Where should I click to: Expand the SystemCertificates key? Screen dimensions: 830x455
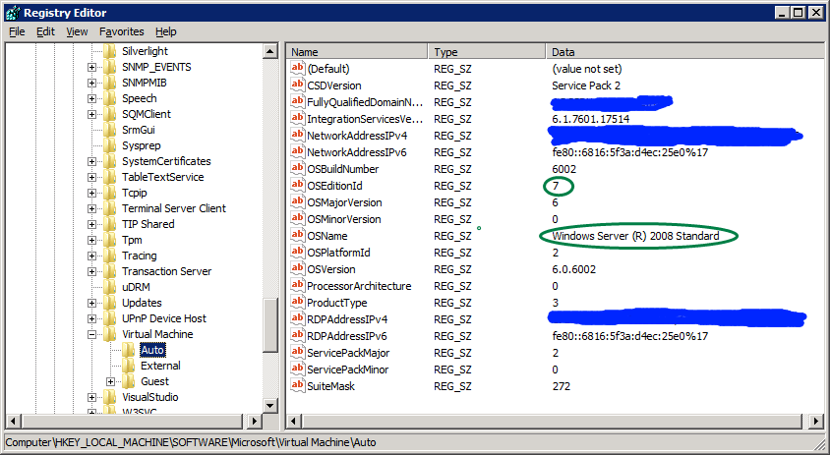tap(92, 161)
